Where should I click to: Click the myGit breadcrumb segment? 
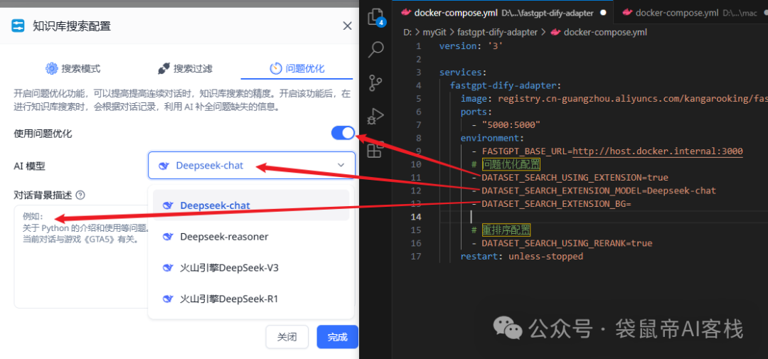click(435, 33)
